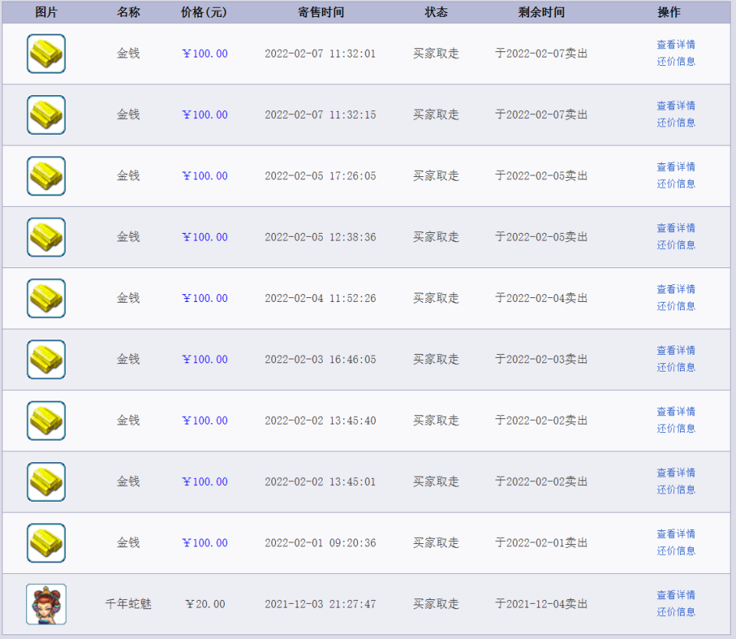This screenshot has height=639, width=736.
Task: Click the 寄售时间 column header
Action: (x=321, y=12)
